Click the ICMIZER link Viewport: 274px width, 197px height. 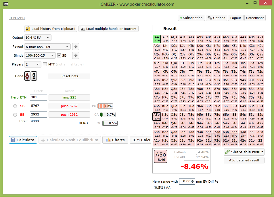[17, 18]
